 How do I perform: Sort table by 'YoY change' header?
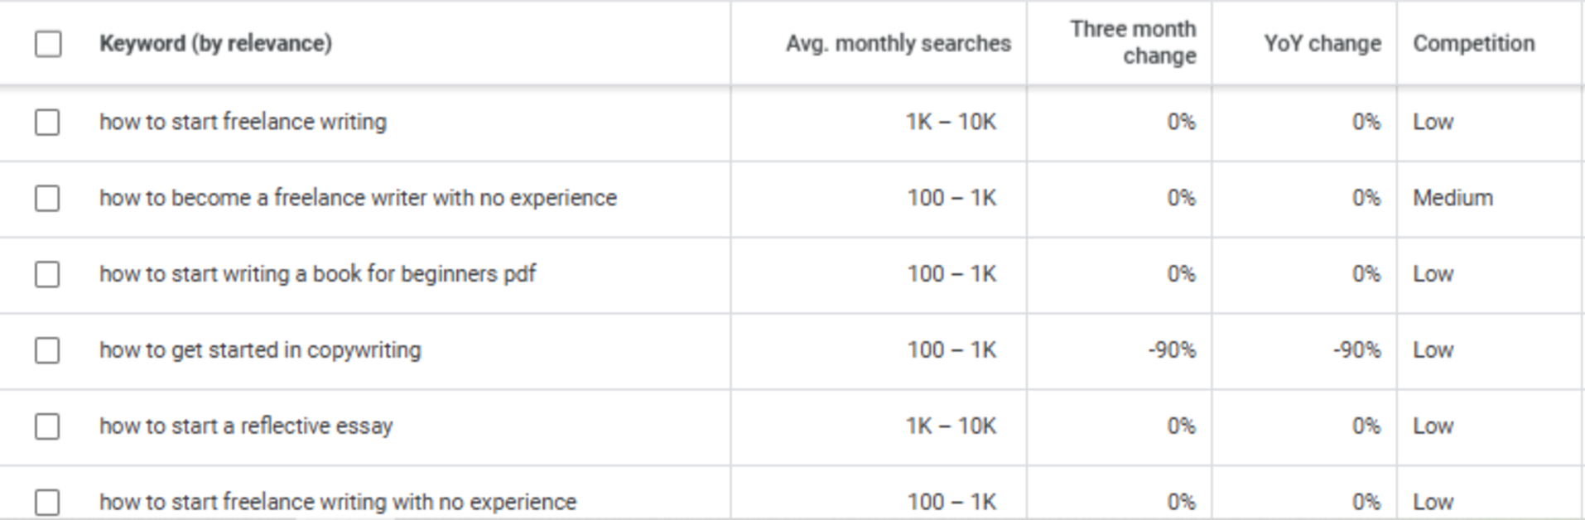click(1322, 44)
